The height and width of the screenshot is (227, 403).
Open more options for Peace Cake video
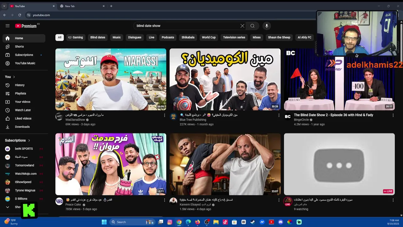point(164,200)
